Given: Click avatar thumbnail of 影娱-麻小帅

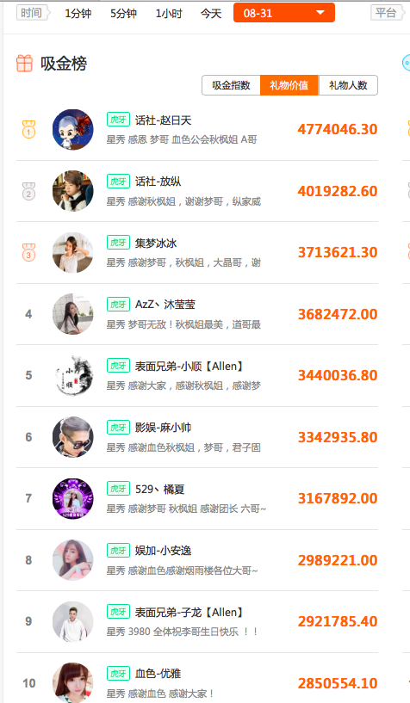Looking at the screenshot, I should pos(73,437).
